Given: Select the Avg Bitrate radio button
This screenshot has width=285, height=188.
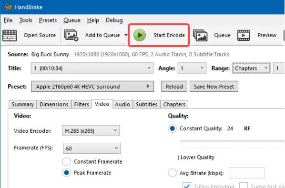Looking at the screenshot, I should [173, 173].
